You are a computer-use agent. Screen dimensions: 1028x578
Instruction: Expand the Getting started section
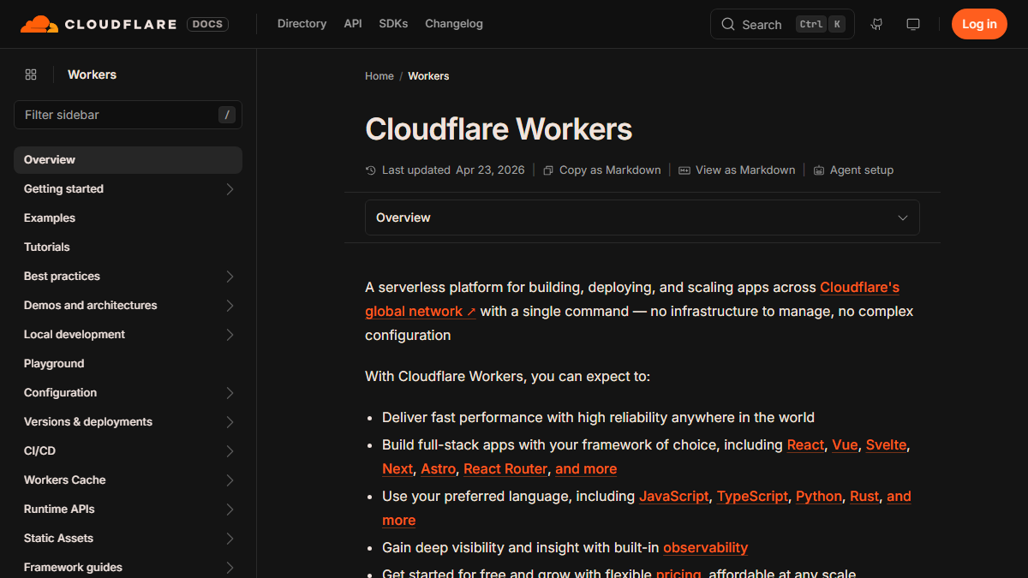coord(230,189)
